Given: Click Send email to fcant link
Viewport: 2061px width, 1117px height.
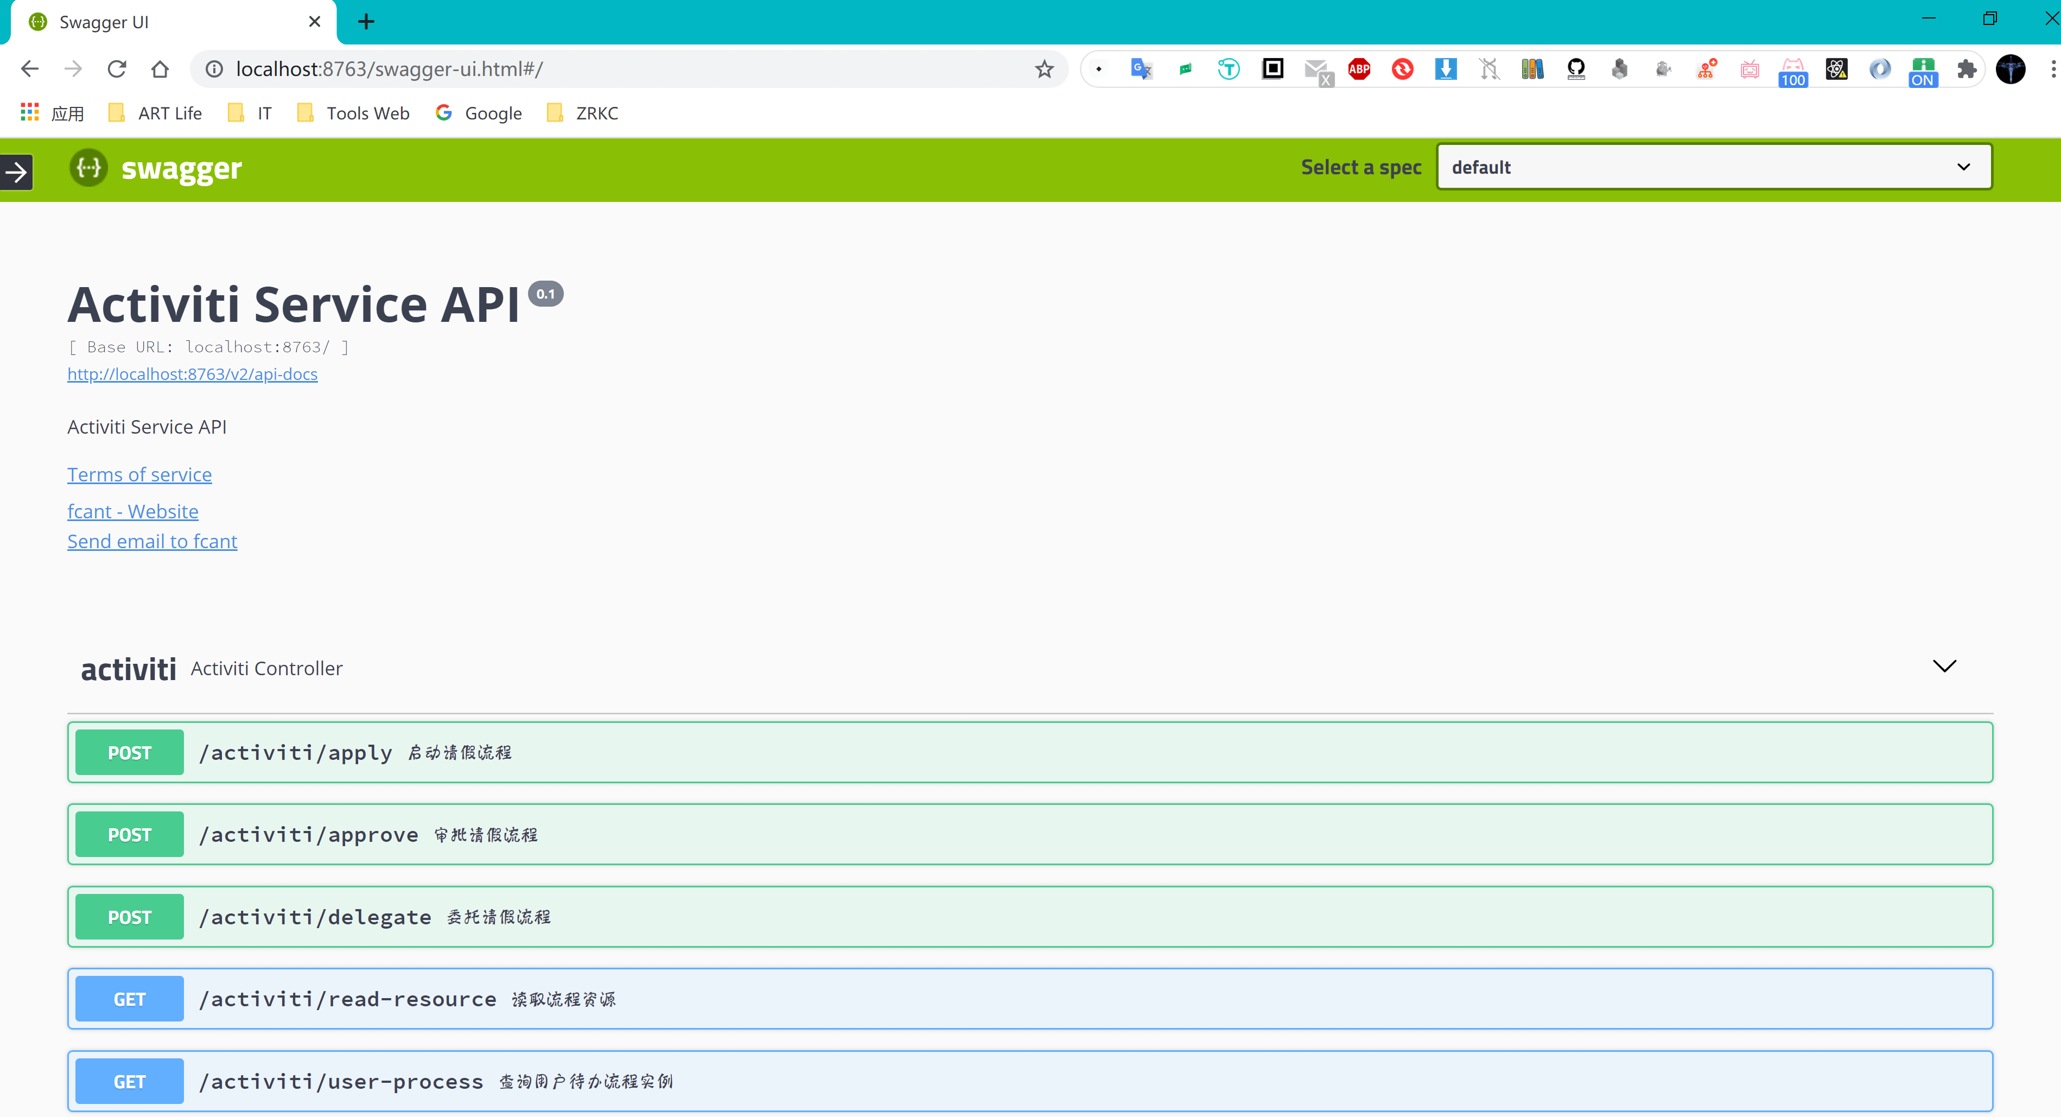Looking at the screenshot, I should [152, 542].
